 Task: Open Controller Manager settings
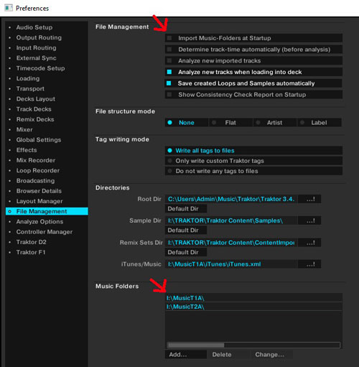pyautogui.click(x=45, y=232)
